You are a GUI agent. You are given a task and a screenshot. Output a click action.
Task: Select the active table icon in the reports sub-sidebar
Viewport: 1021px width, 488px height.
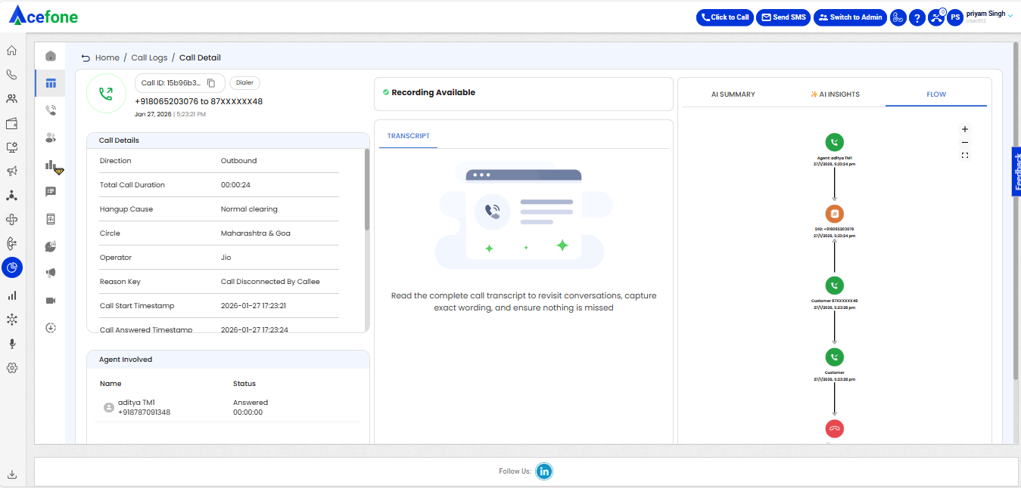[51, 83]
